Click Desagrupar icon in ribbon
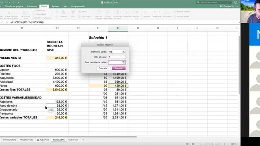This screenshot has width=260, height=146. click(156, 13)
